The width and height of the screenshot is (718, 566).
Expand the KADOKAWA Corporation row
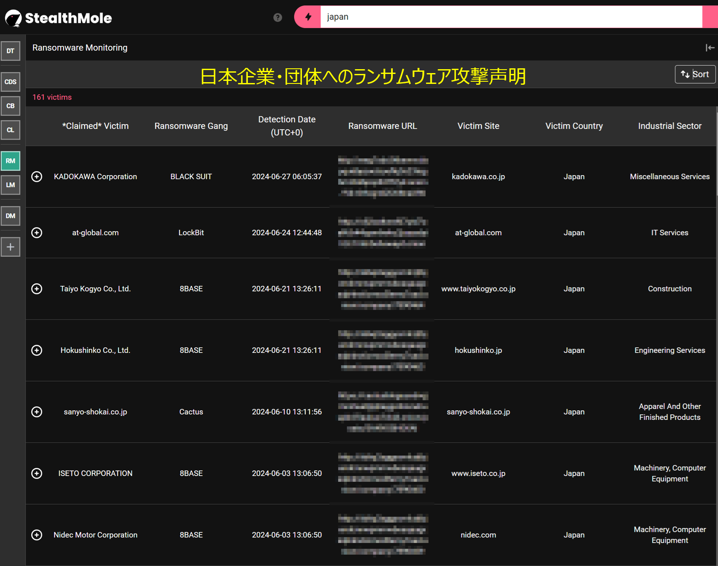[37, 176]
